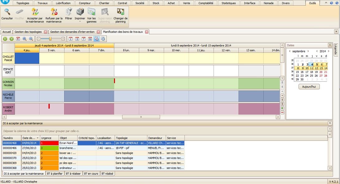Go to next month after septembre
This screenshot has width=340, height=184.
(x=308, y=51)
